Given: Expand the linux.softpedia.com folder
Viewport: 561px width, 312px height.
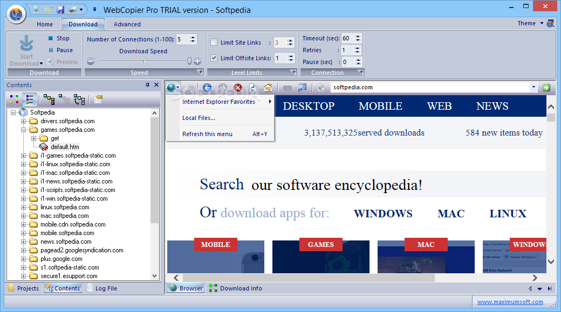Looking at the screenshot, I should pos(23,207).
